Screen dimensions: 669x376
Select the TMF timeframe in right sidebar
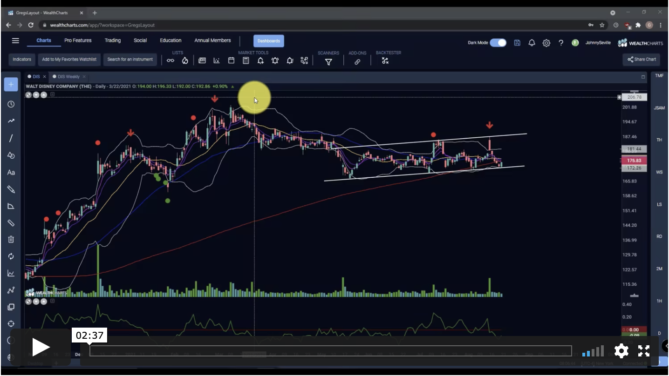pyautogui.click(x=659, y=76)
